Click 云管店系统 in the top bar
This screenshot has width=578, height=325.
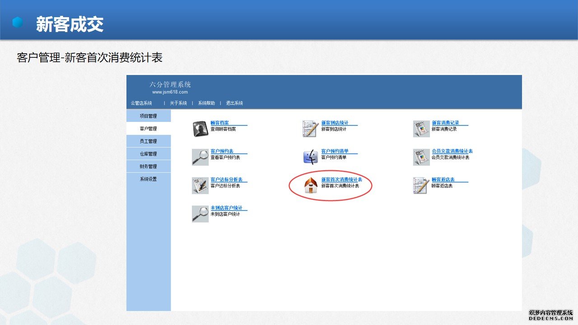[x=141, y=103]
